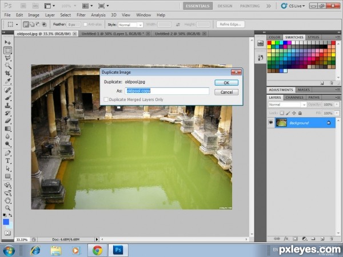
Task: Open the Image menu
Action: (34, 15)
